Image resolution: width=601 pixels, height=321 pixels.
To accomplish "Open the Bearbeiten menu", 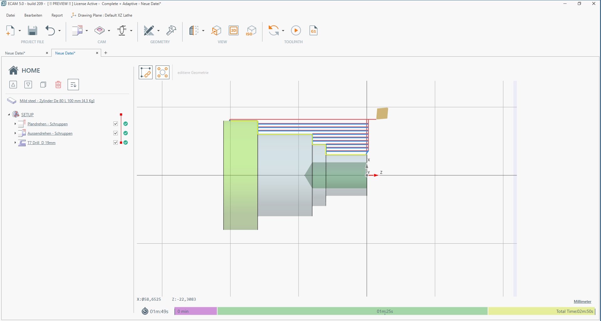I will click(33, 15).
